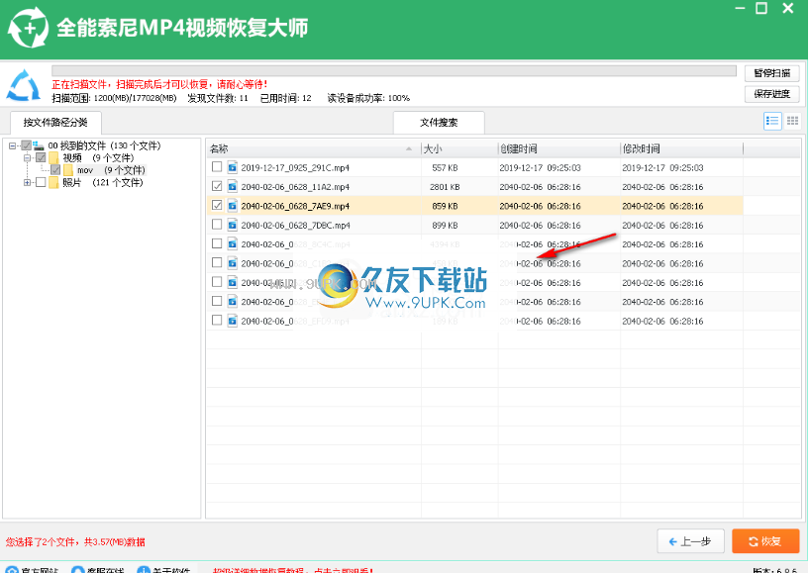
Task: Click 创建时间 cell 2019-12-17 09:25:03
Action: (x=540, y=167)
